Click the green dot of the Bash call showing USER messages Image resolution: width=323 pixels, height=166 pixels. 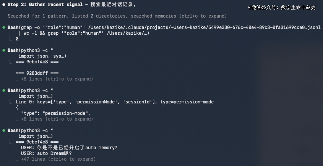pyautogui.click(x=3, y=131)
